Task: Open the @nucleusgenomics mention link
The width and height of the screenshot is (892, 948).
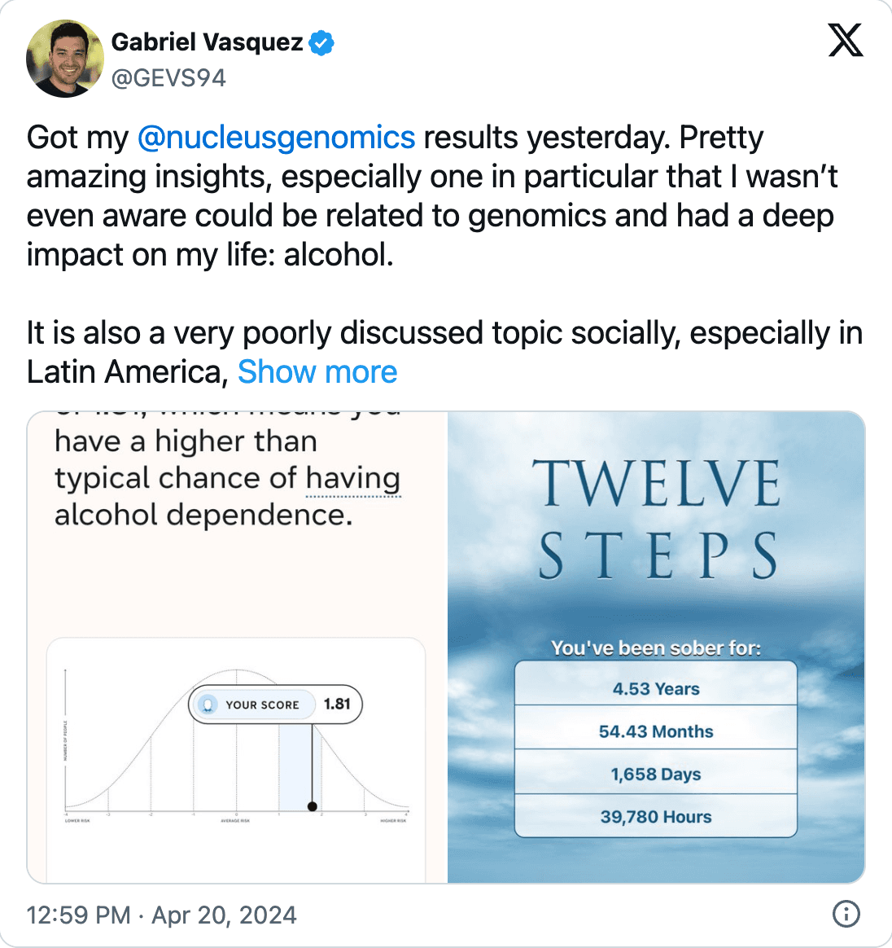Action: [x=276, y=138]
